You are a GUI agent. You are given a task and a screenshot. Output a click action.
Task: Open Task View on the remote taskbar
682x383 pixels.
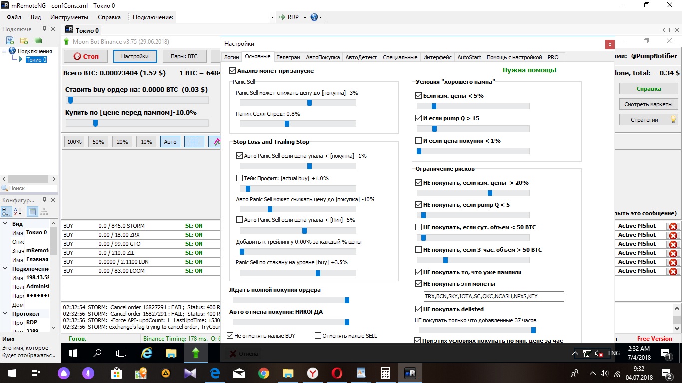click(121, 353)
